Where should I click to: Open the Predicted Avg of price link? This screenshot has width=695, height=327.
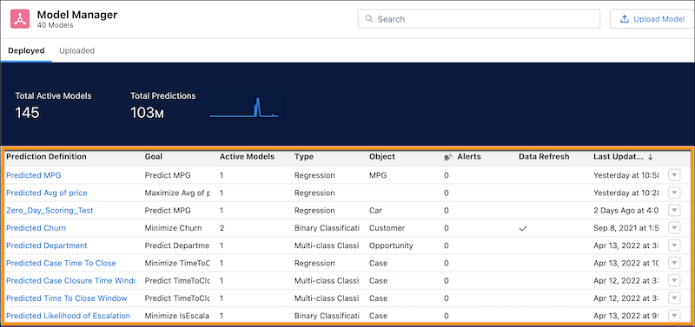[x=47, y=193]
